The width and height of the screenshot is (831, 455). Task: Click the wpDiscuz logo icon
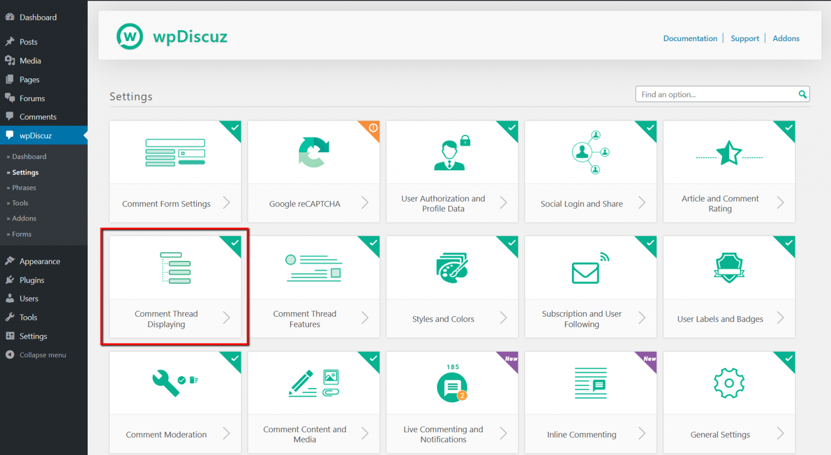click(x=130, y=36)
